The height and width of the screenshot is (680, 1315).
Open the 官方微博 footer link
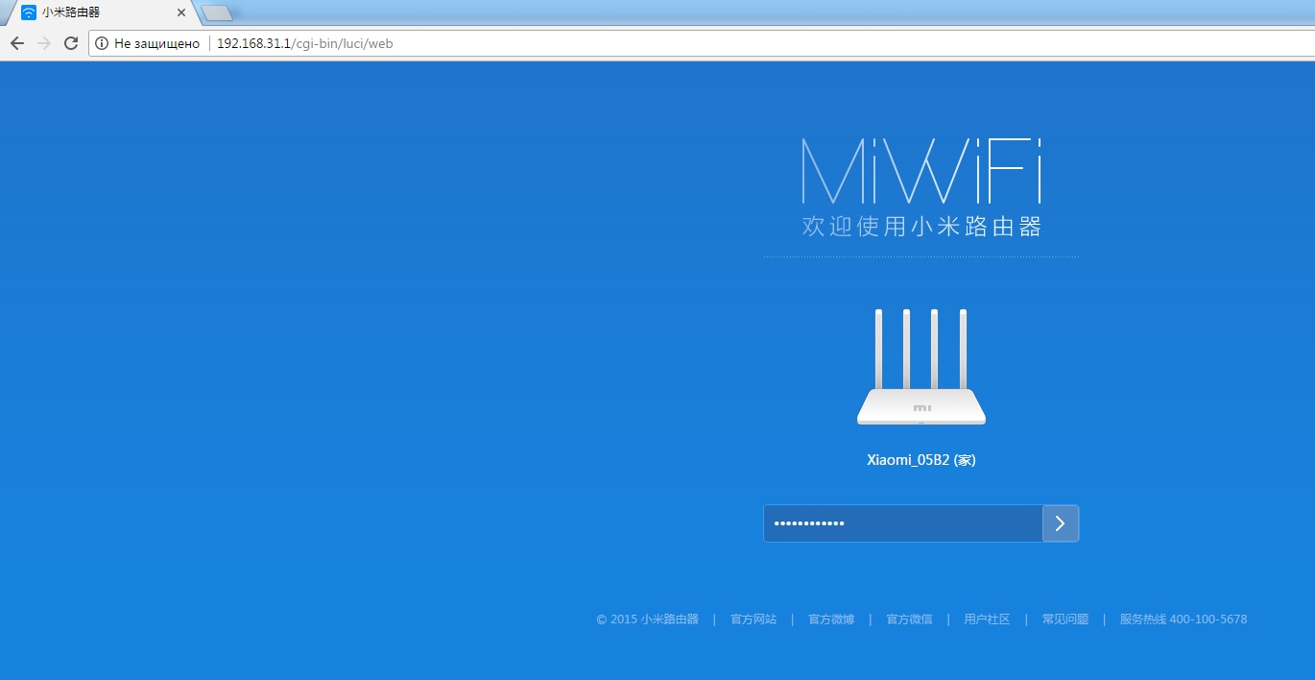(x=831, y=619)
